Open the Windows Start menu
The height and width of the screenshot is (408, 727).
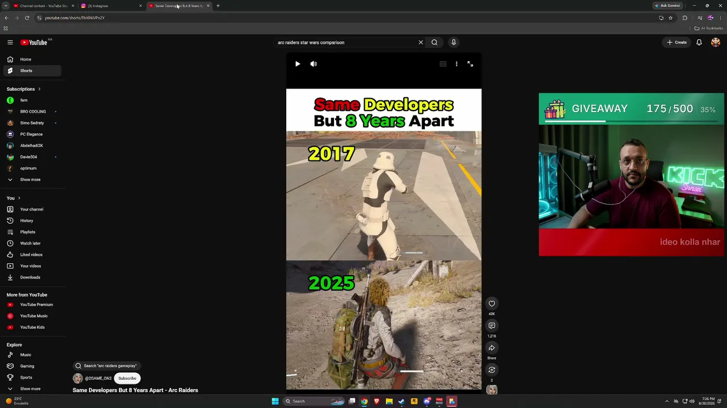click(x=275, y=401)
